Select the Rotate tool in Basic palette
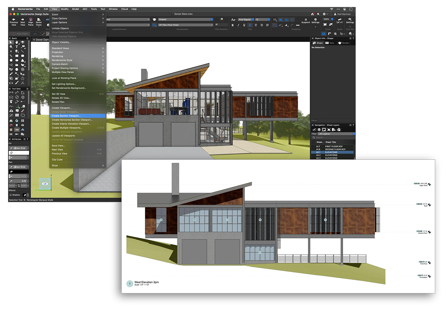This screenshot has width=448, height=312. pos(22,79)
